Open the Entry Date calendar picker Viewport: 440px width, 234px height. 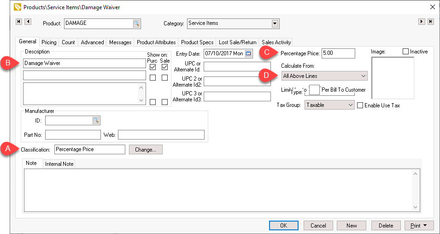pyautogui.click(x=248, y=53)
